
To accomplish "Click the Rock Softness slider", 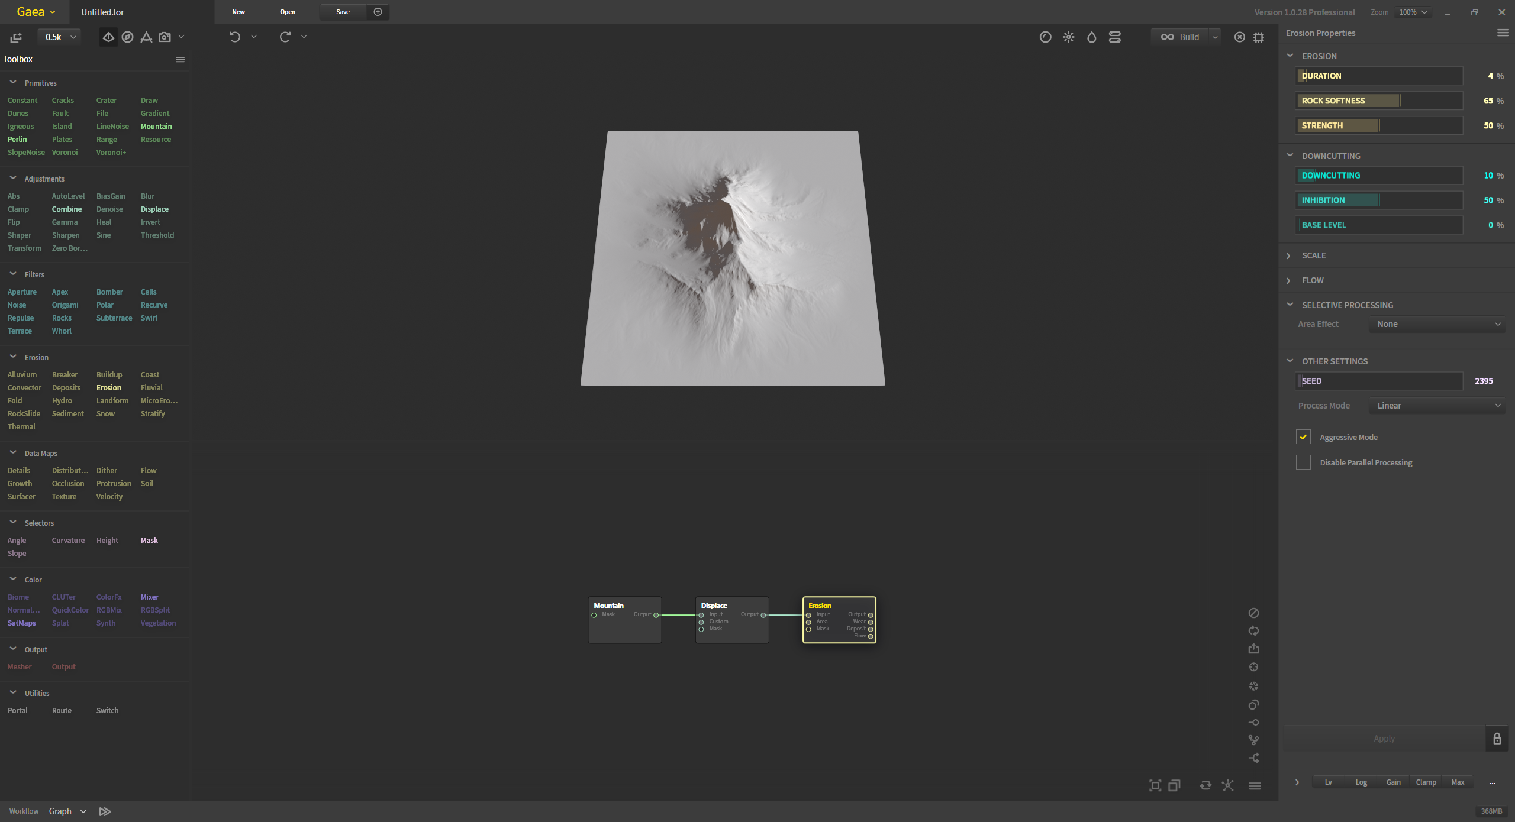I will [1378, 101].
